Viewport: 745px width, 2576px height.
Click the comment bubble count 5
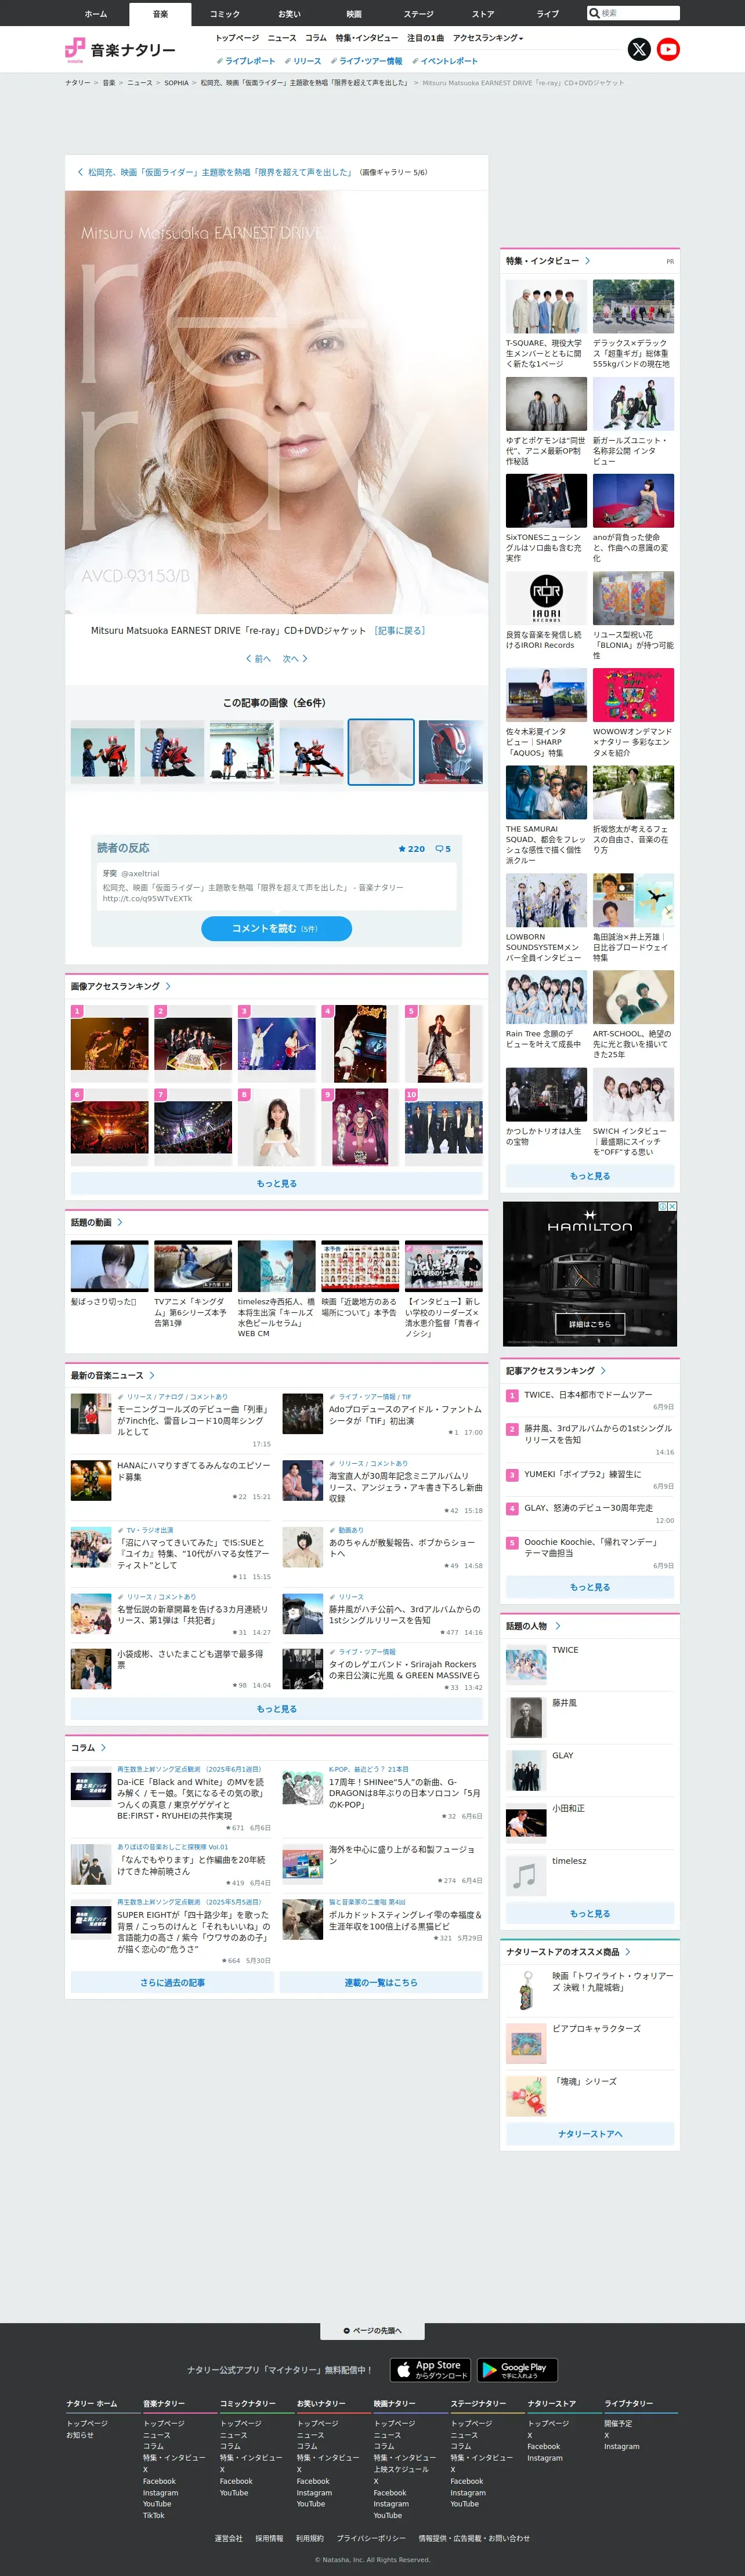point(443,848)
